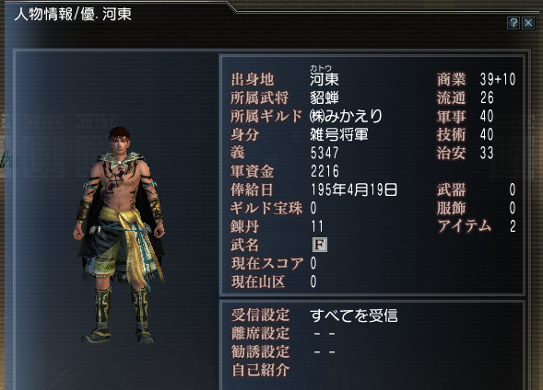Viewport: 543px width, 390px height.
Task: Click the 自己紹介 label
Action: coord(260,370)
